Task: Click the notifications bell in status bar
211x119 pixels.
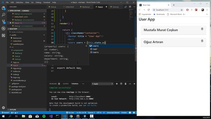Action: (134, 112)
